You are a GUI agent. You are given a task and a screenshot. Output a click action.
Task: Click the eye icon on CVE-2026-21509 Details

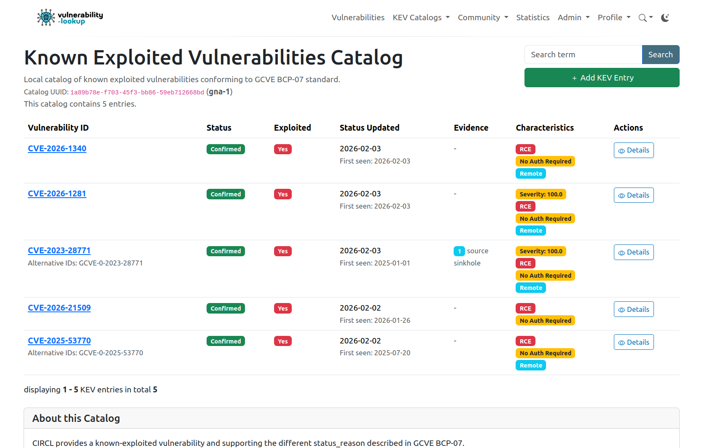click(x=621, y=309)
